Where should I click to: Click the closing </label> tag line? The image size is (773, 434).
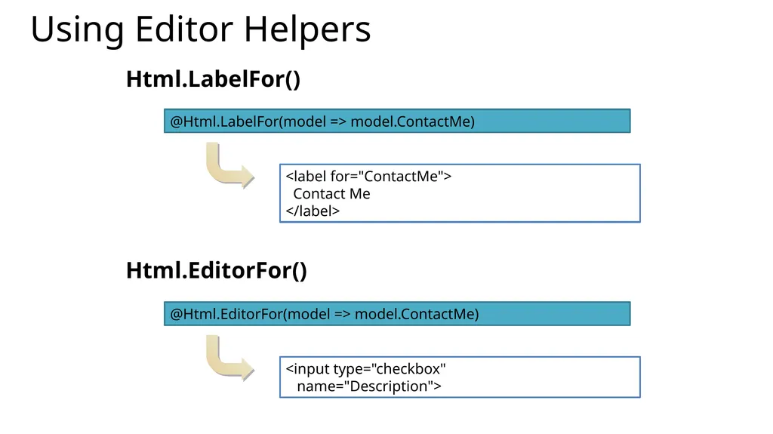click(x=313, y=211)
